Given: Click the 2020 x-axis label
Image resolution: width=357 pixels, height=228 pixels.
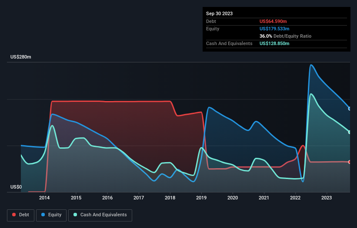Looking at the screenshot, I should coord(233,198).
